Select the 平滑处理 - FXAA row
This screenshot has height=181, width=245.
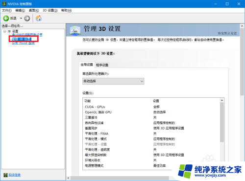coord(151,134)
